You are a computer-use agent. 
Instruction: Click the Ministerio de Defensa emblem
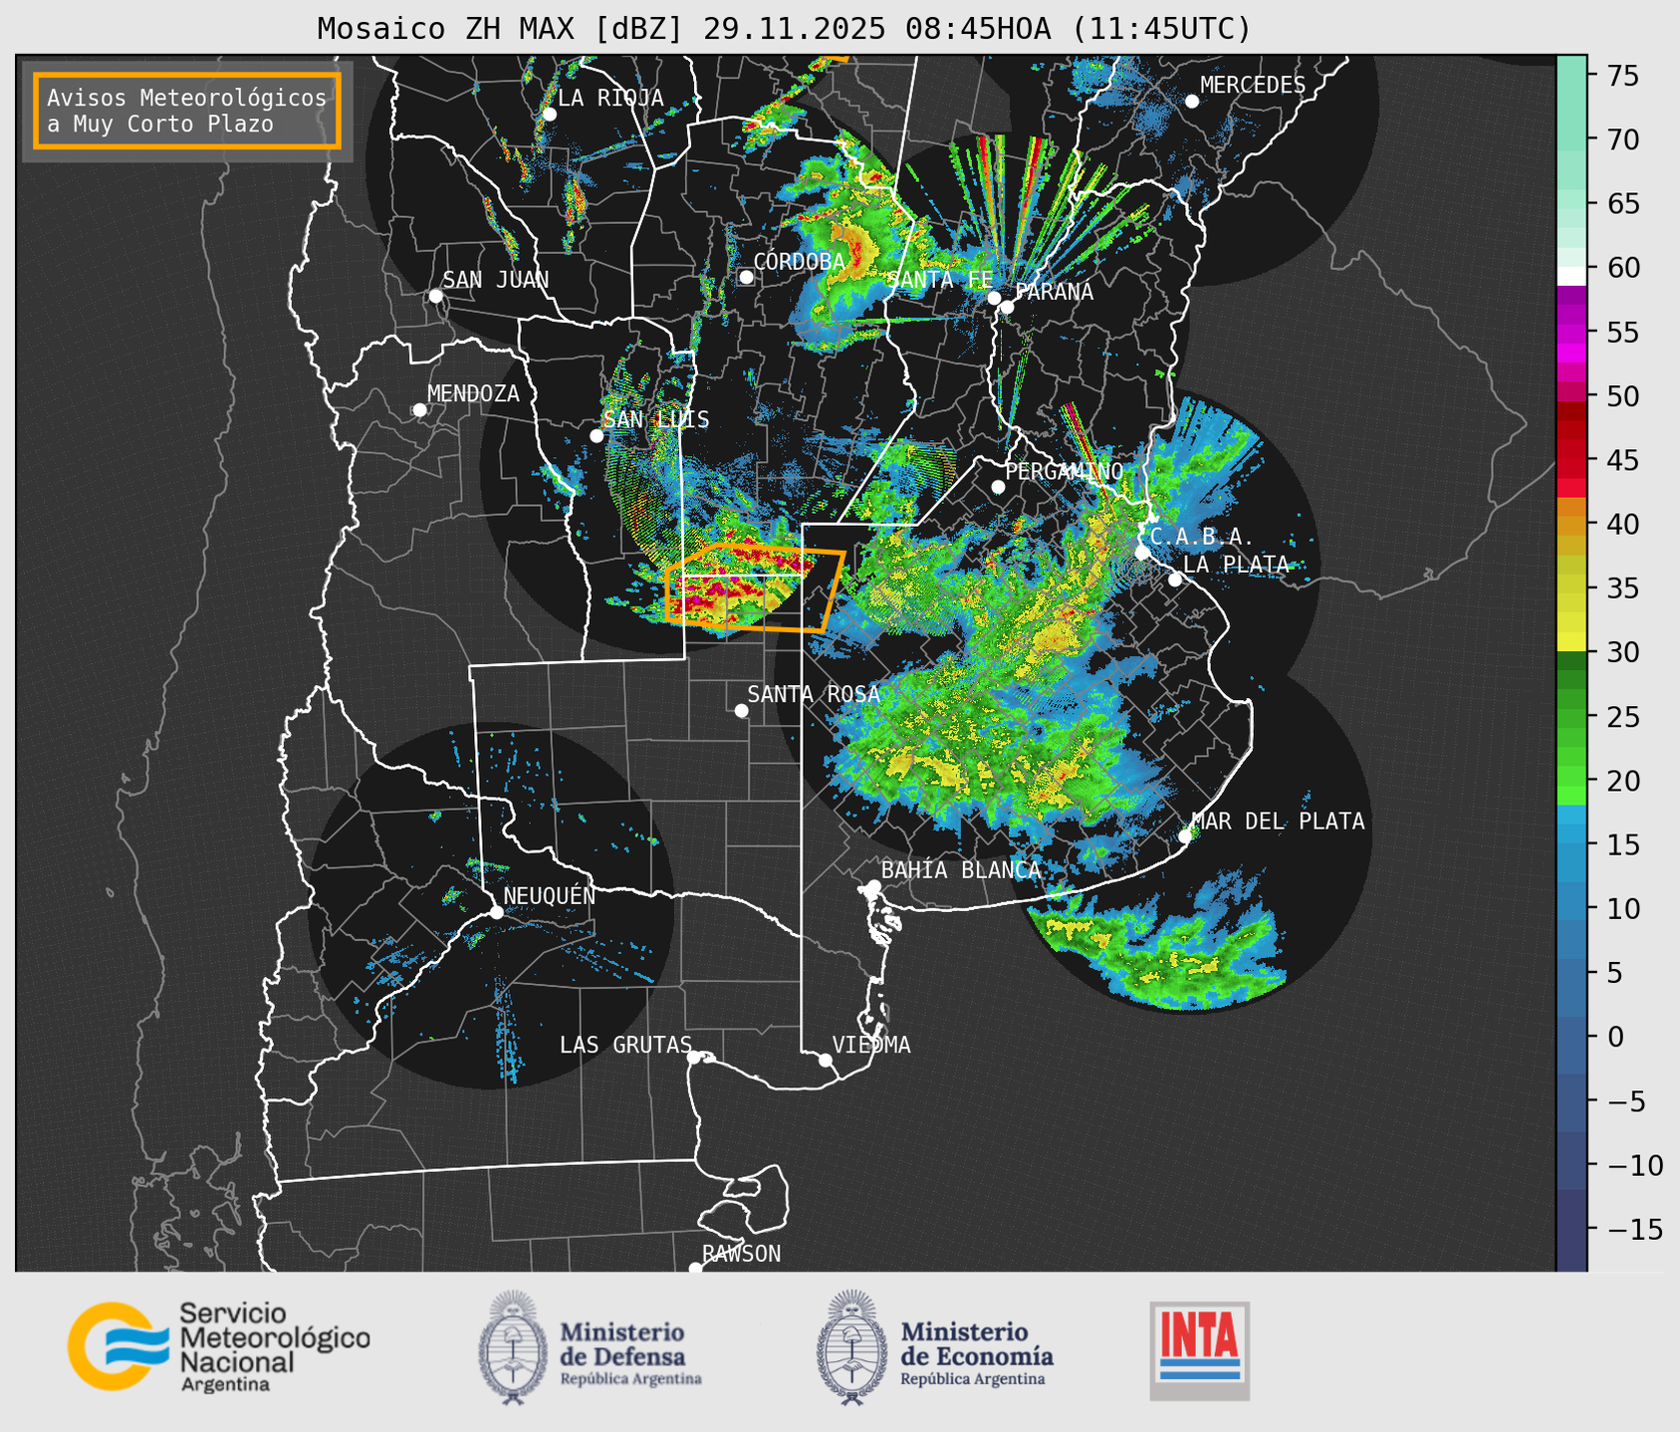512,1347
